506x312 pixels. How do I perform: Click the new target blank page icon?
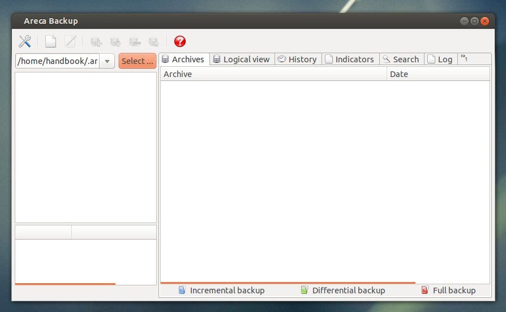(51, 41)
